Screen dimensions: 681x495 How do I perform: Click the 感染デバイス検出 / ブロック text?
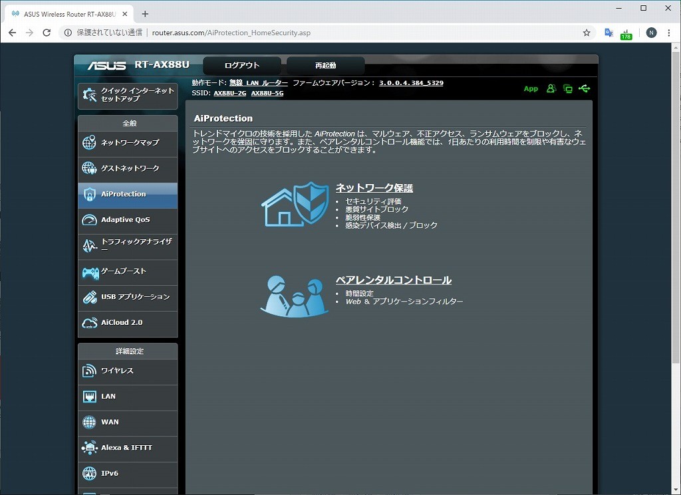point(391,226)
